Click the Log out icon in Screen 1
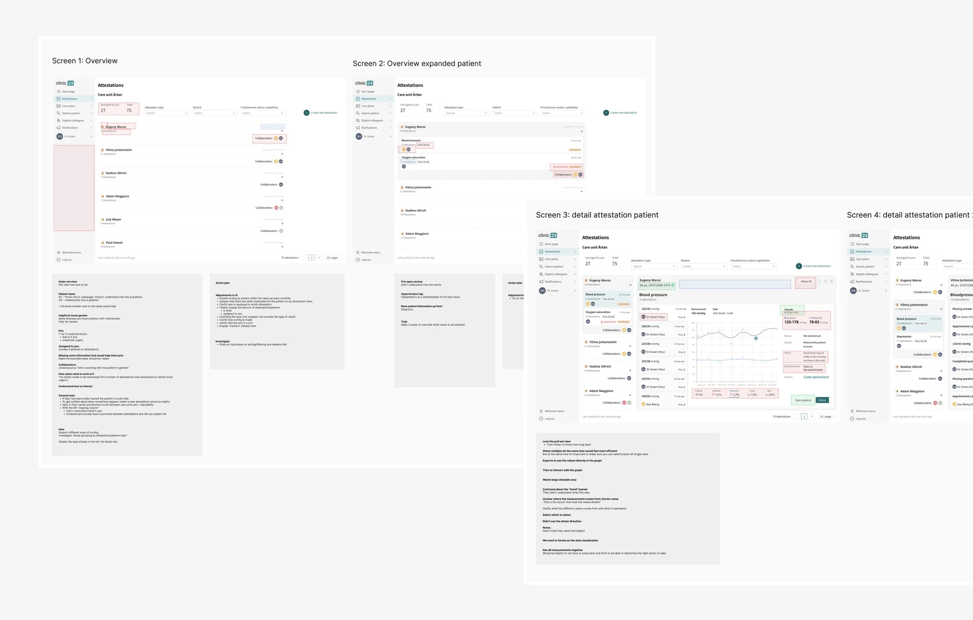This screenshot has width=973, height=620. (59, 260)
